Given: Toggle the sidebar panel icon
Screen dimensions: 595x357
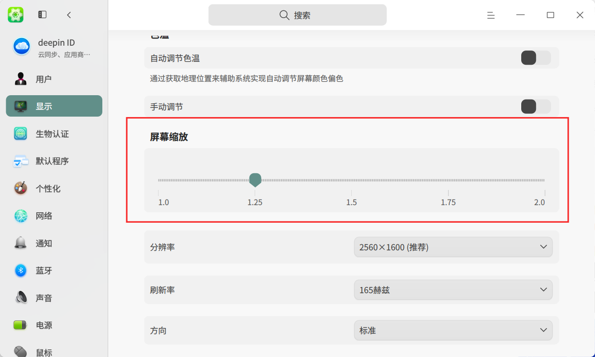Looking at the screenshot, I should coord(42,15).
